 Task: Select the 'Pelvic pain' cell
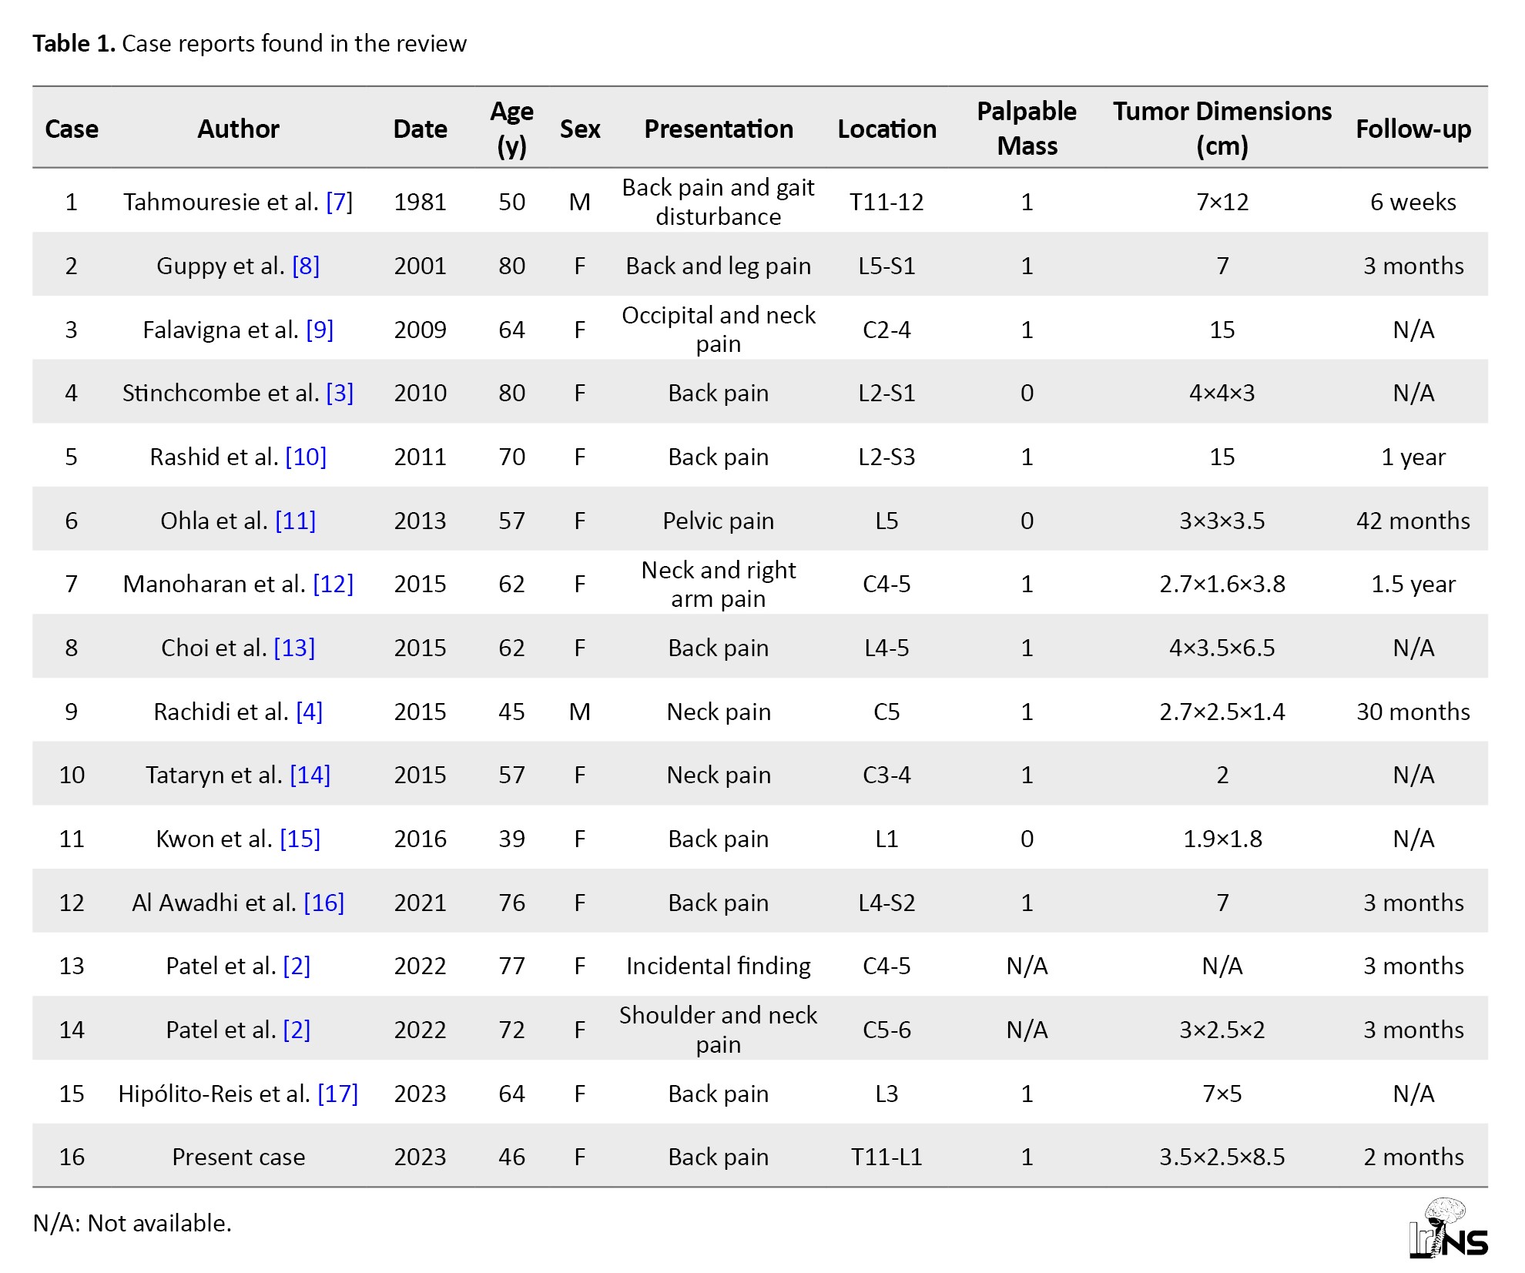pyautogui.click(x=719, y=521)
